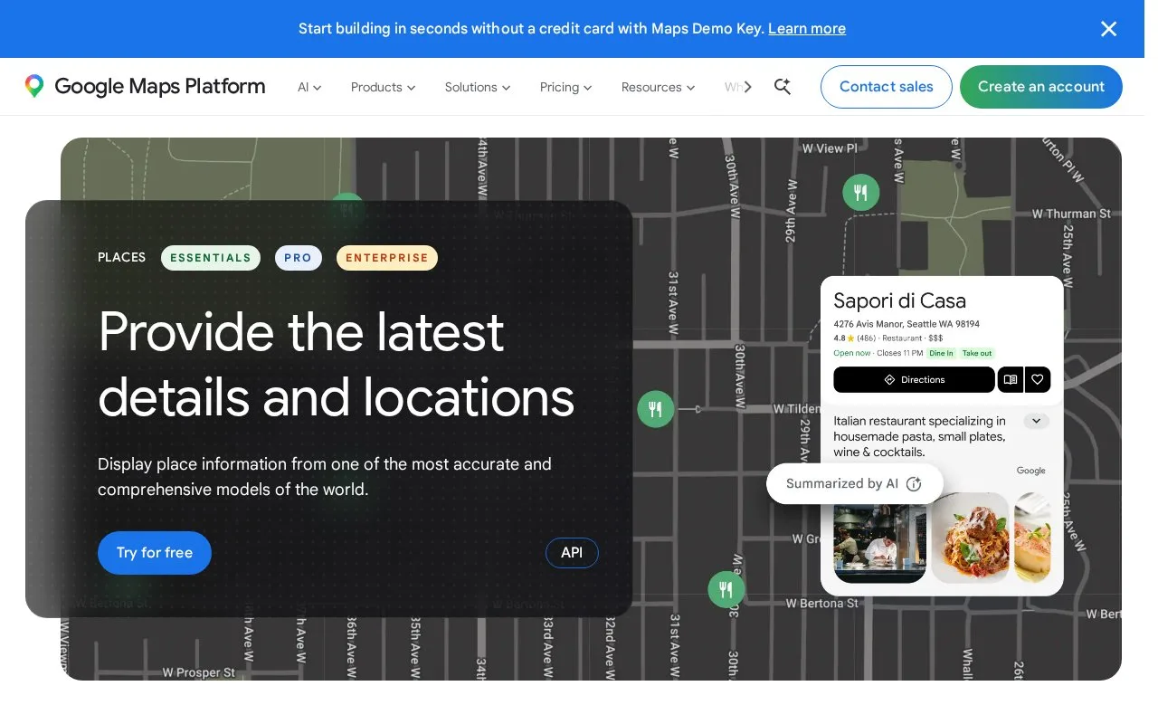Screen dimensions: 1158x724
Task: Click the Google Maps Platform pin logo
Action: [x=34, y=86]
